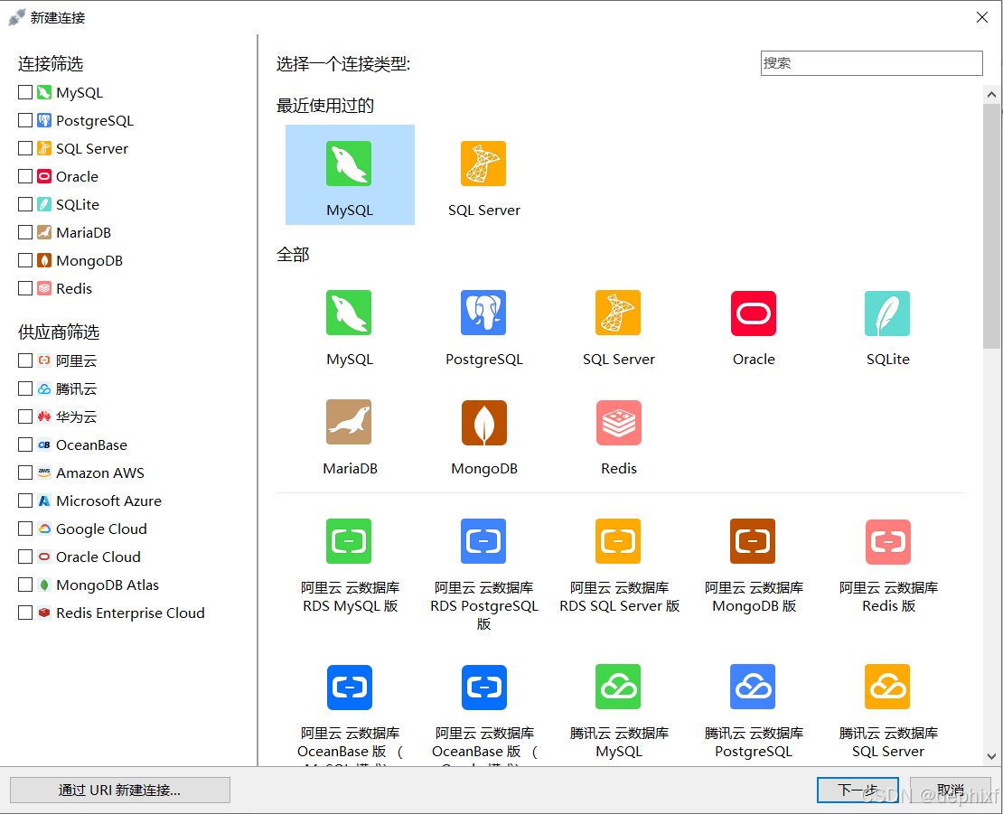The image size is (1003, 814).
Task: Click the 取消 cancel button
Action: (951, 791)
